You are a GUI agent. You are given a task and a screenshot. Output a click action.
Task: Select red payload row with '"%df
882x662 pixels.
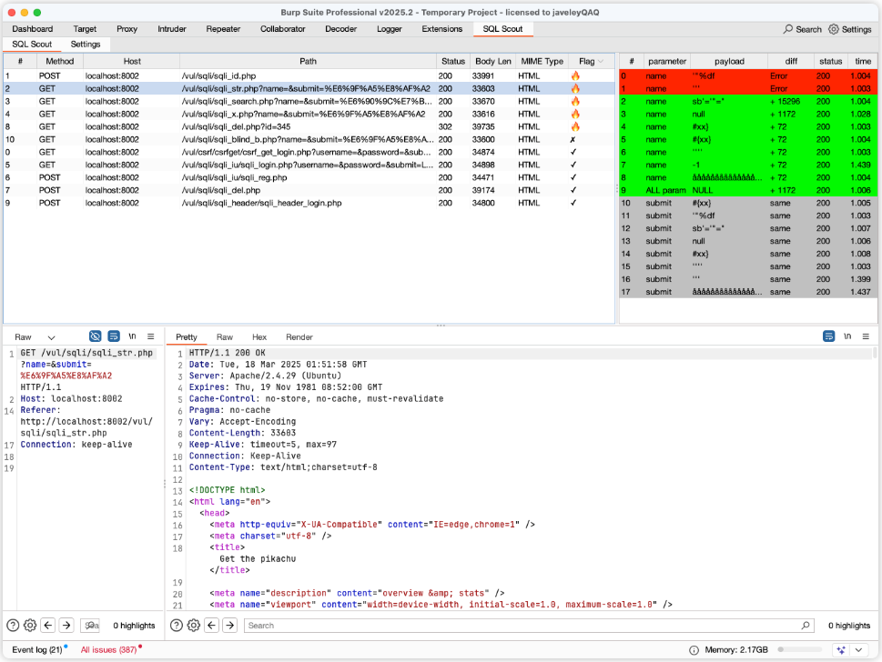pyautogui.click(x=748, y=75)
